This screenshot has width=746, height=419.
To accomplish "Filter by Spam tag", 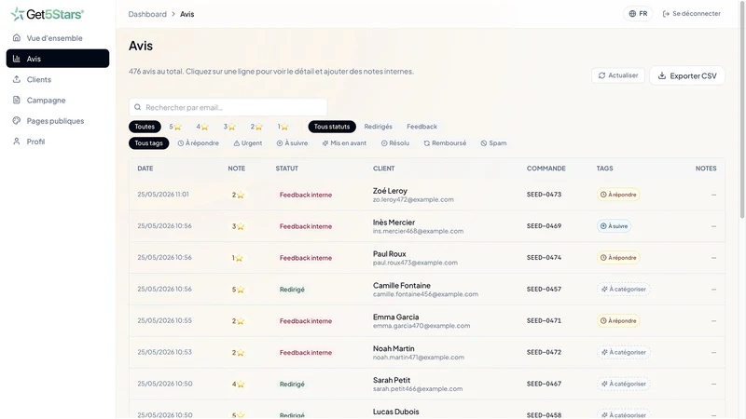I will point(493,143).
